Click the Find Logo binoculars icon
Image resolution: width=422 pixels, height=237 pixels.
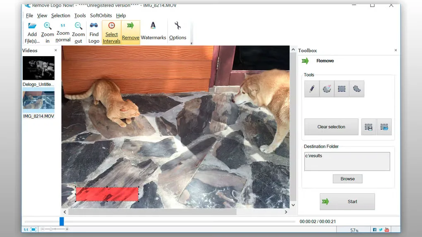[x=94, y=26]
